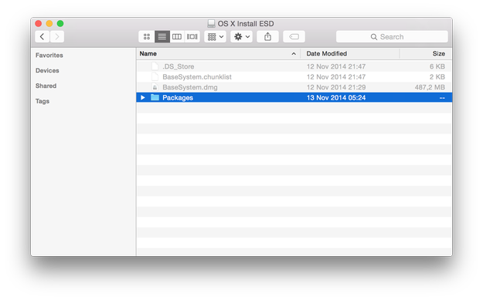Click the Devices sidebar heading
The width and height of the screenshot is (483, 300).
pos(47,70)
